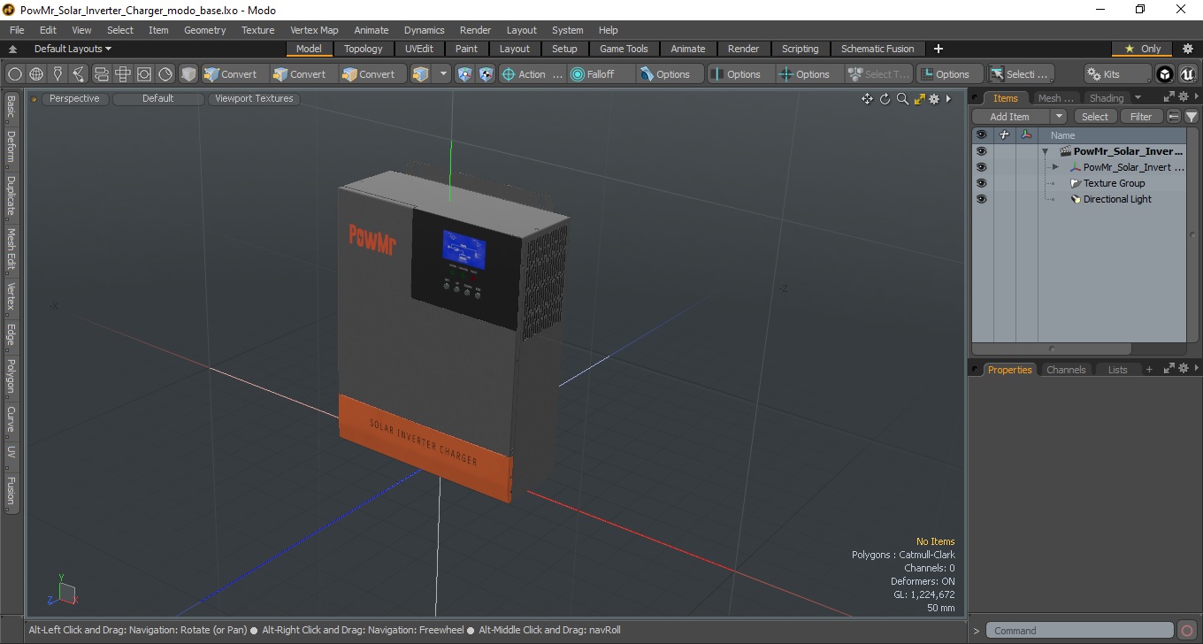Open the settings gear at far right of layout bar
1203x644 pixels.
pos(1188,49)
